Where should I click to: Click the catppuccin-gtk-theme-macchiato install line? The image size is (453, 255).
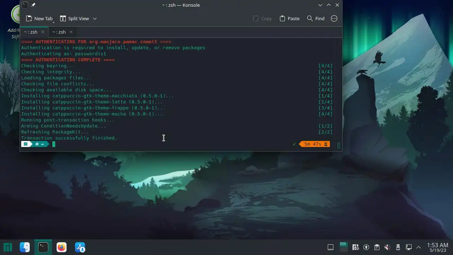pos(98,96)
